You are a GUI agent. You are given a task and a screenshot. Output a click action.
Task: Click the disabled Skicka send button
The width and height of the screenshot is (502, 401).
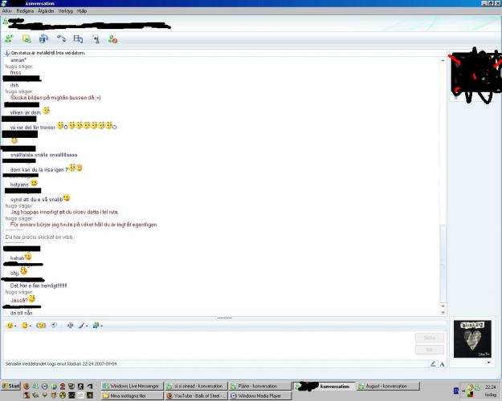430,338
